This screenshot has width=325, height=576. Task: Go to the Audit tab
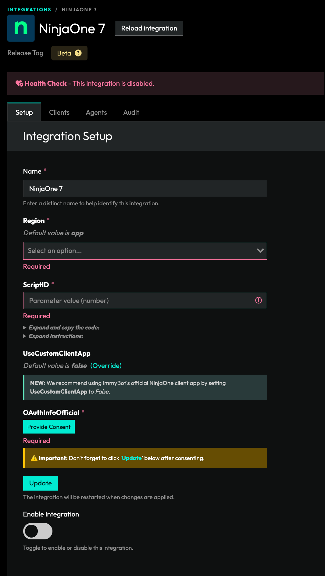[x=131, y=113]
